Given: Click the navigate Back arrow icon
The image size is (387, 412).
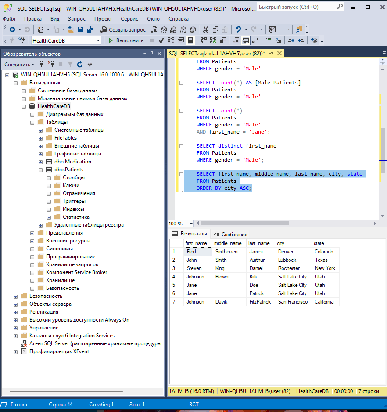Looking at the screenshot, I should pyautogui.click(x=12, y=29).
